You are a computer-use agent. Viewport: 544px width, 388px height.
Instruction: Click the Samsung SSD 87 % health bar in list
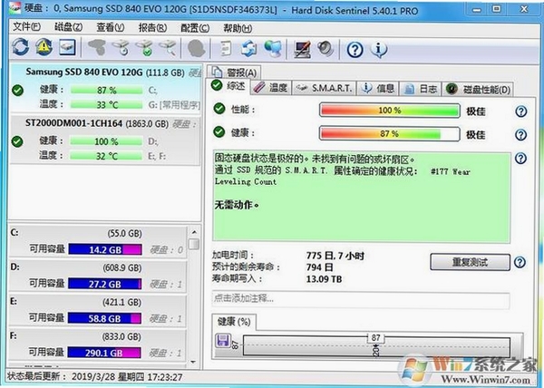click(106, 90)
